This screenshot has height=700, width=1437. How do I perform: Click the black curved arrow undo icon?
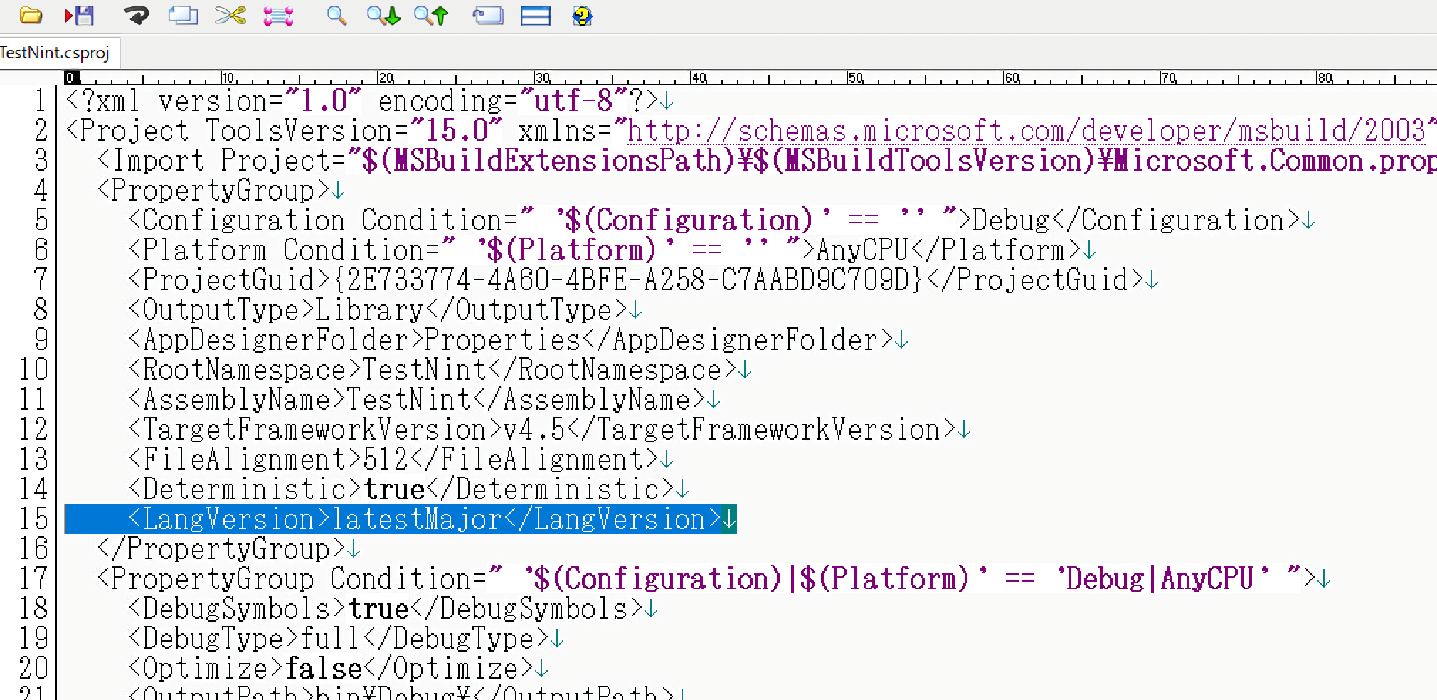135,15
